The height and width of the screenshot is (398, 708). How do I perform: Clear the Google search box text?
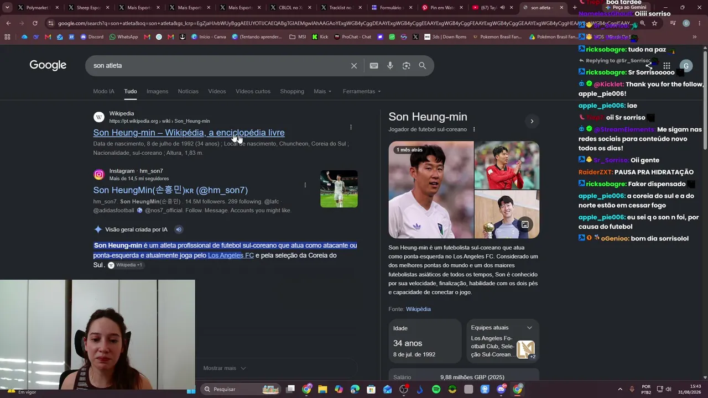pos(354,66)
